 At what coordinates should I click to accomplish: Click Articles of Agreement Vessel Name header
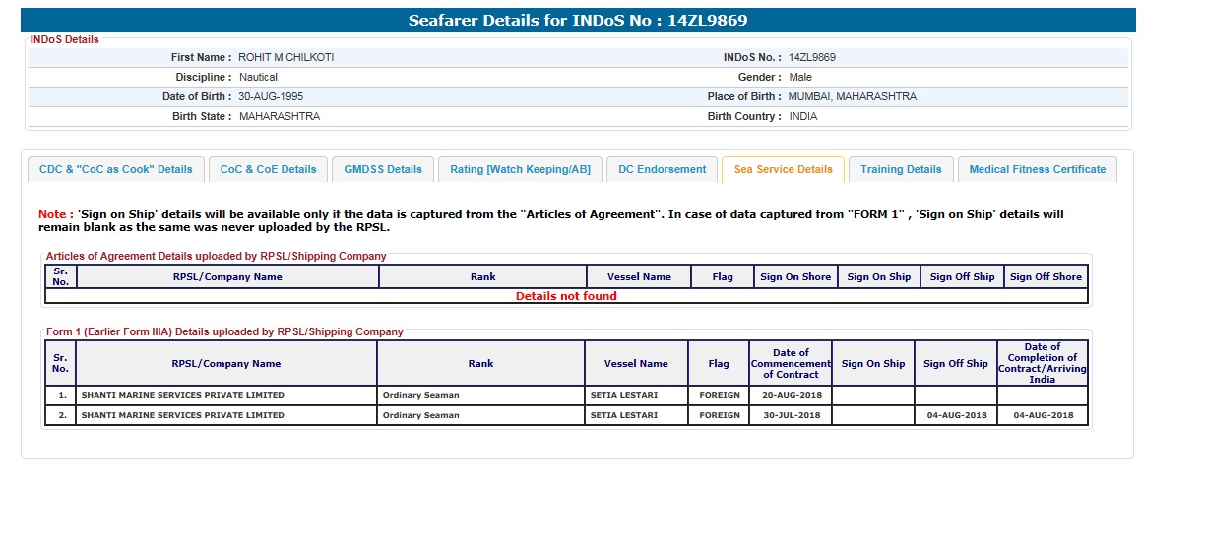tap(639, 277)
